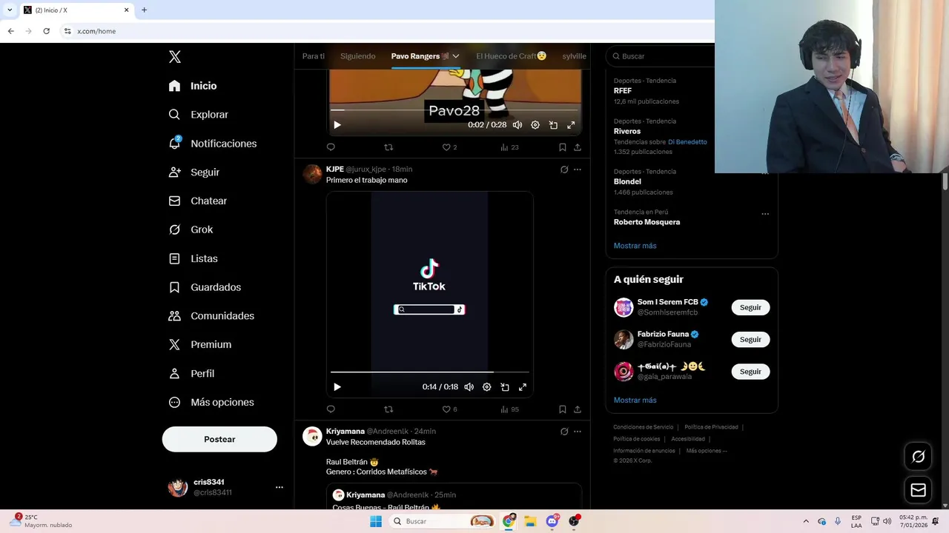This screenshot has height=533, width=949.
Task: View KJPE post analytics 95
Action: (x=509, y=409)
